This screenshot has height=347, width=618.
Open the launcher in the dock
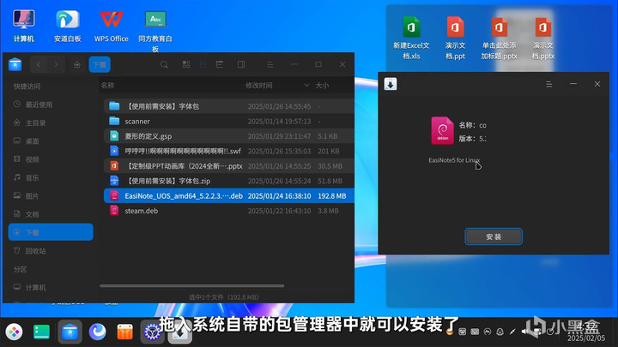point(15,332)
